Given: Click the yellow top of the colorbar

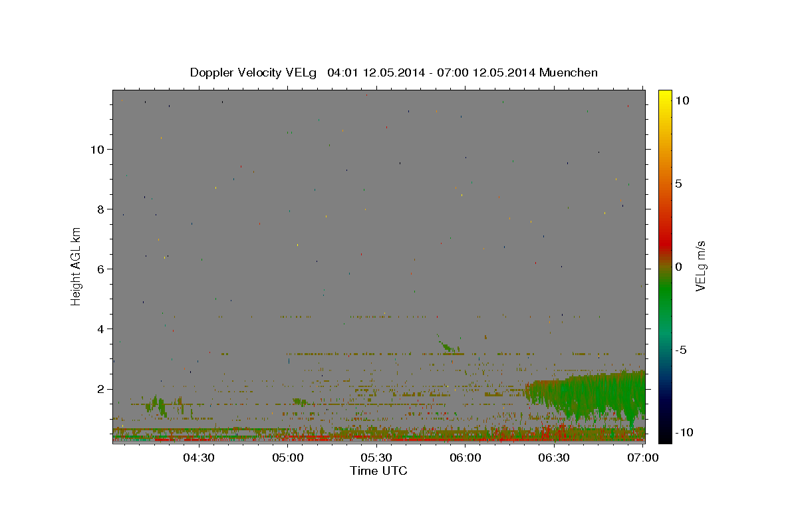Looking at the screenshot, I should (x=664, y=94).
